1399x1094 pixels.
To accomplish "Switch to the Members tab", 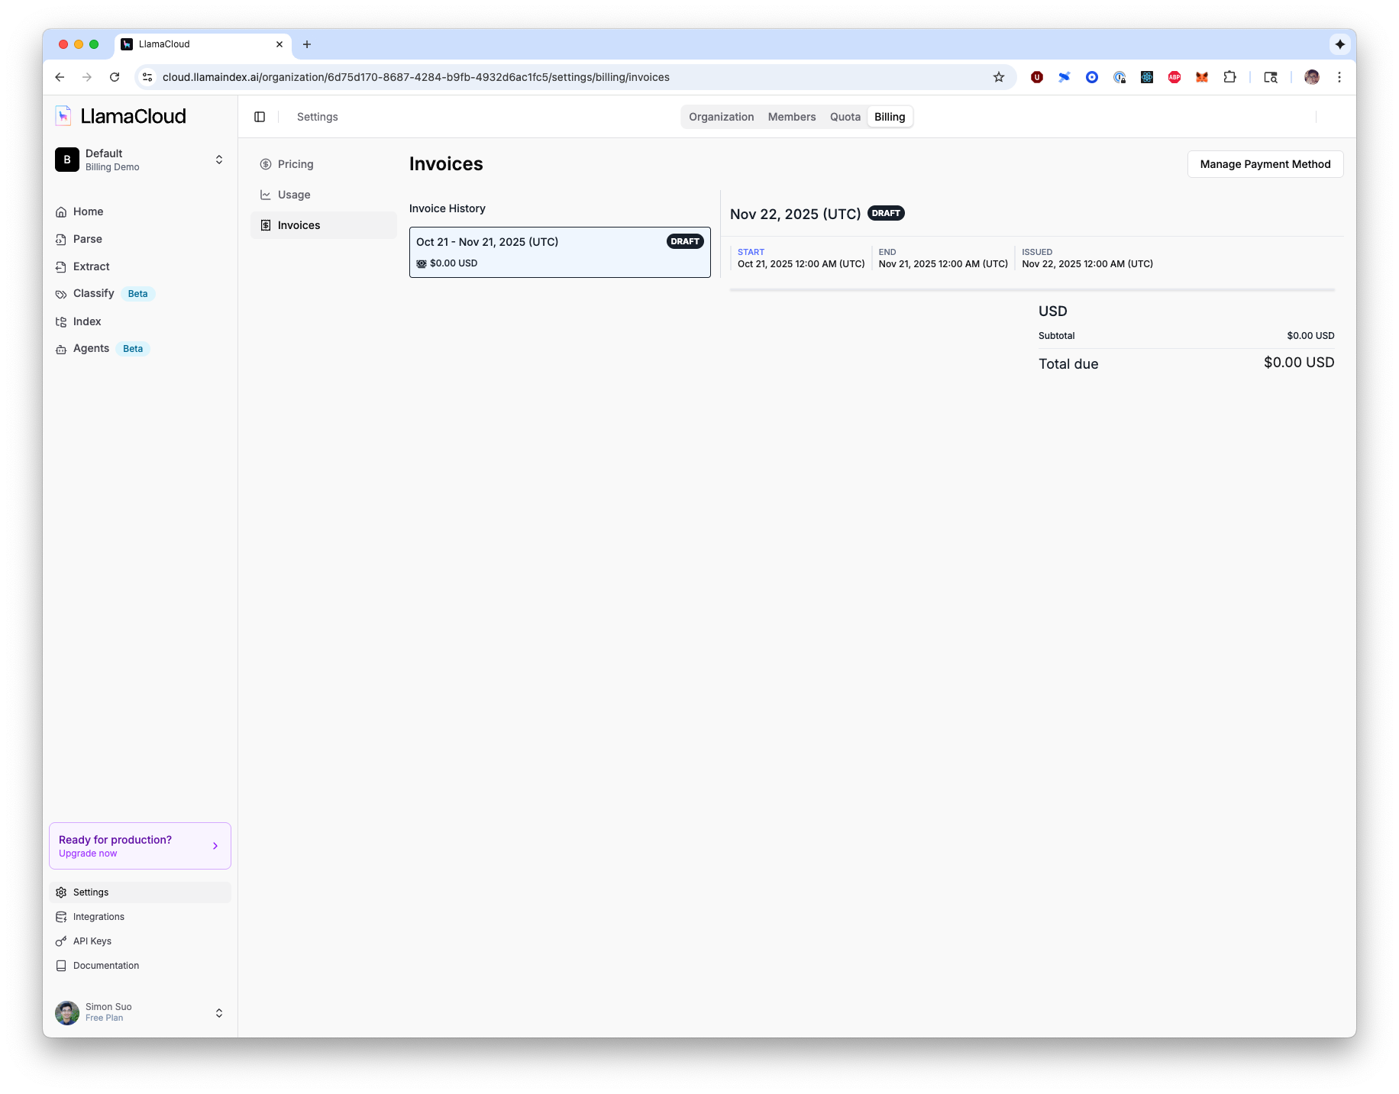I will [791, 117].
